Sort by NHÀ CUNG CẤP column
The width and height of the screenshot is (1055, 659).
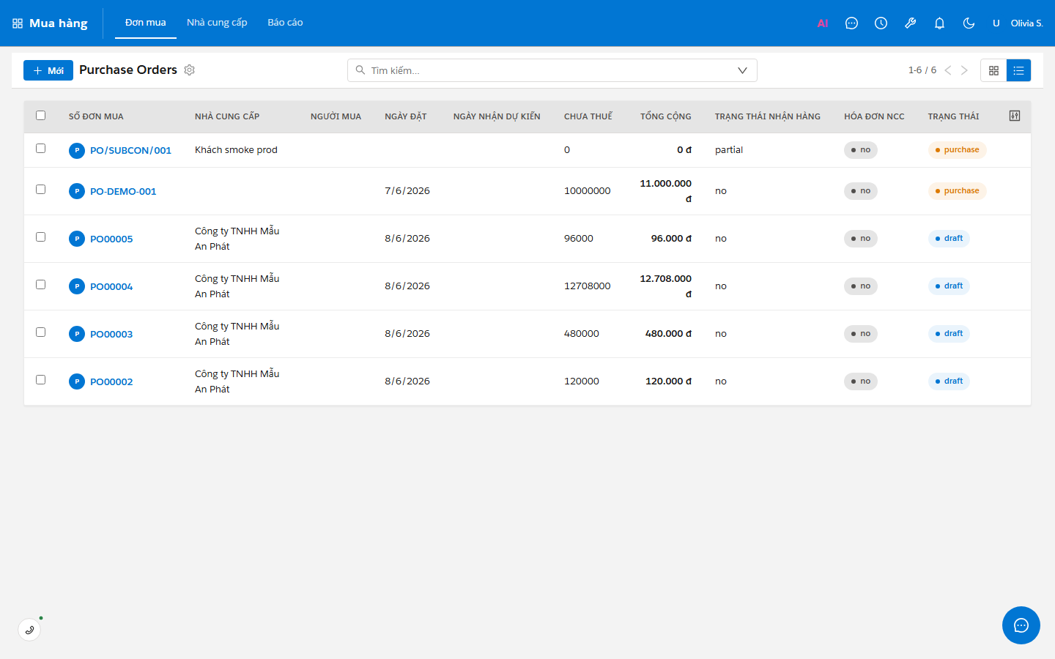click(x=227, y=116)
